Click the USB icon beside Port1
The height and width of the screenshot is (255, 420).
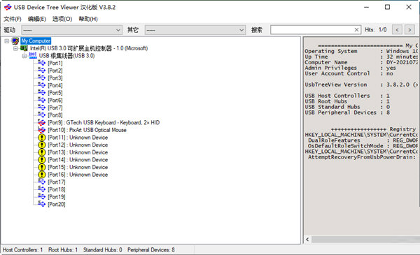[x=41, y=63]
